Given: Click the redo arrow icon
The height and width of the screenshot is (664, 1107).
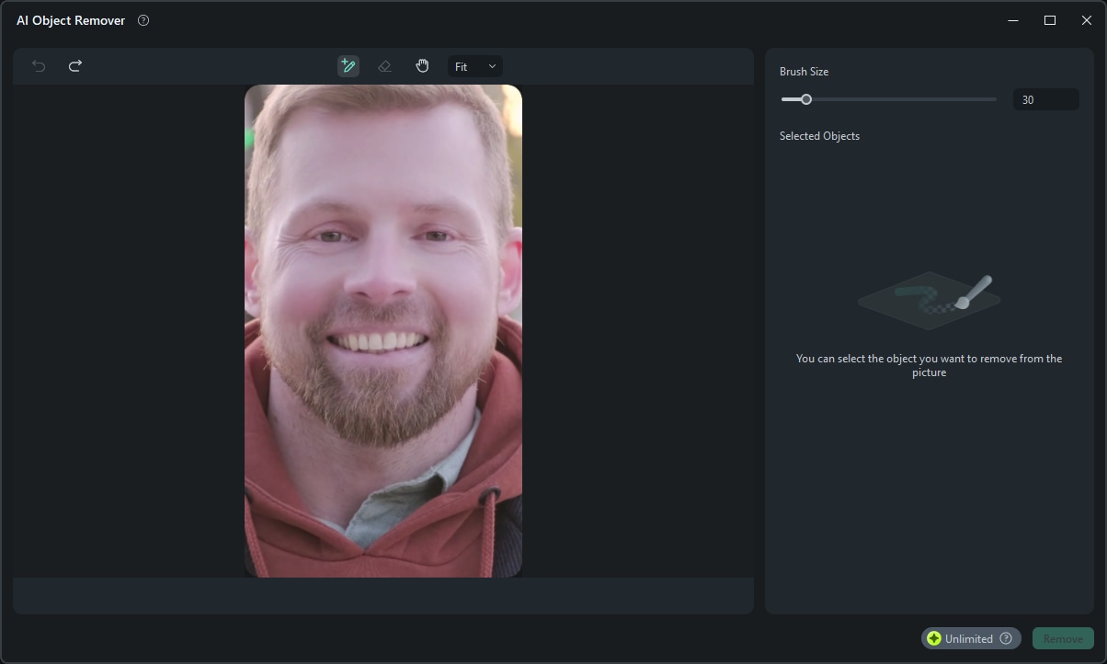Looking at the screenshot, I should pyautogui.click(x=75, y=66).
